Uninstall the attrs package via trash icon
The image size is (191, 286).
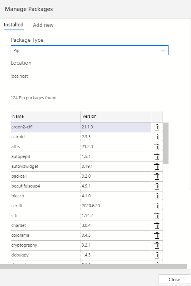(157, 147)
